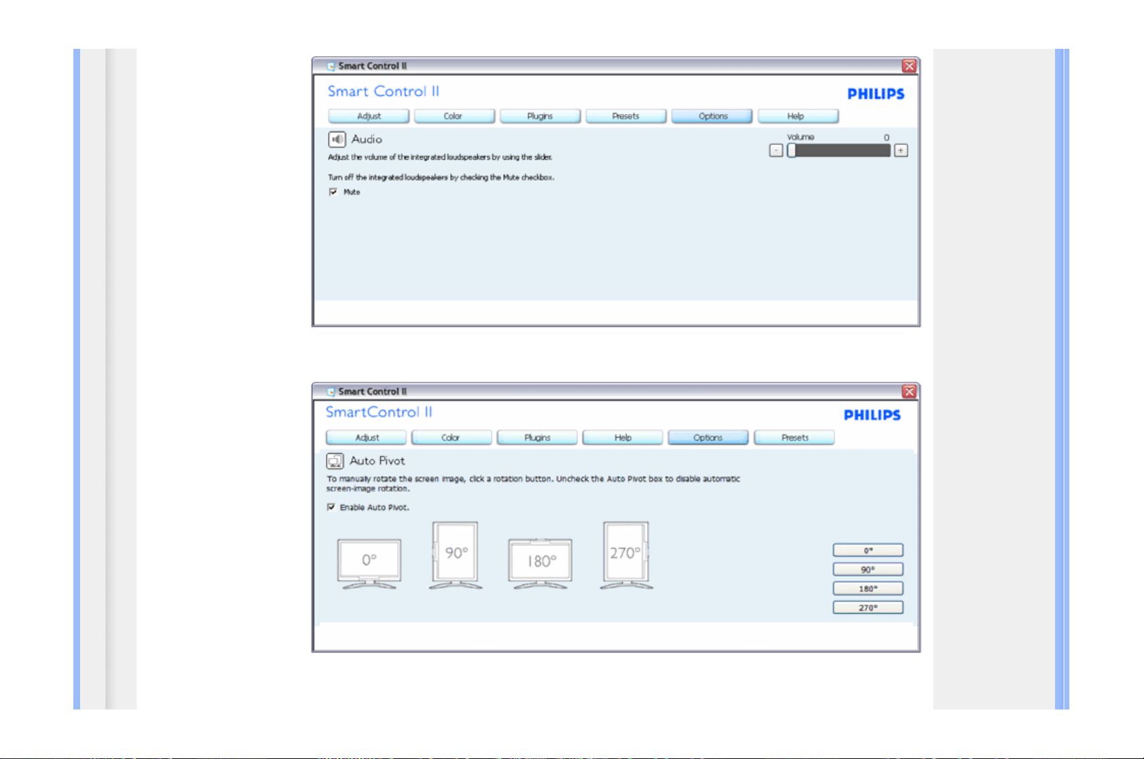Open Help tab in Audio window
Viewport: 1144px width, 759px height.
pos(797,117)
